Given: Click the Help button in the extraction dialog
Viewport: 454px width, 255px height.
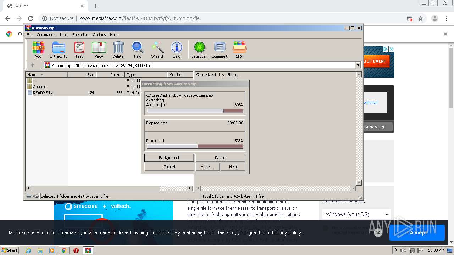Looking at the screenshot, I should click(x=233, y=167).
